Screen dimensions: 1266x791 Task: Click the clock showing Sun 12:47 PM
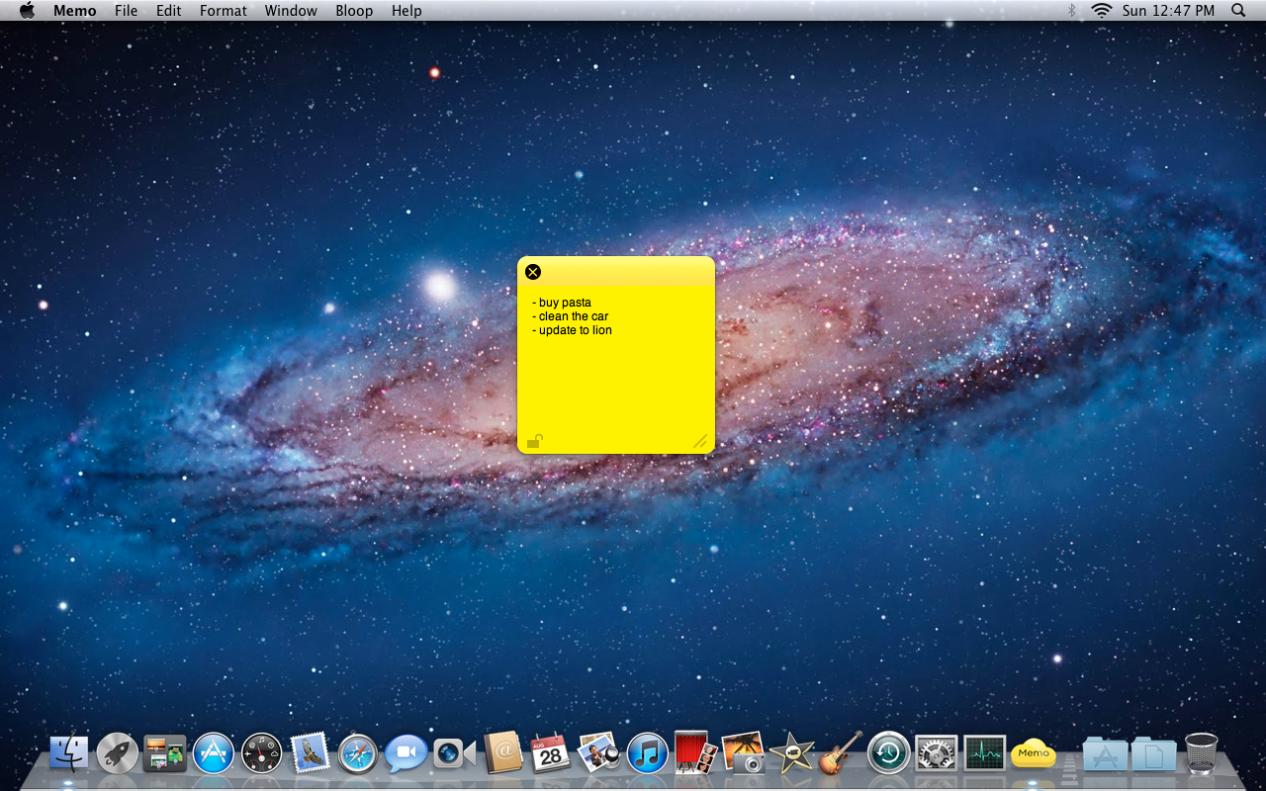pos(1168,11)
